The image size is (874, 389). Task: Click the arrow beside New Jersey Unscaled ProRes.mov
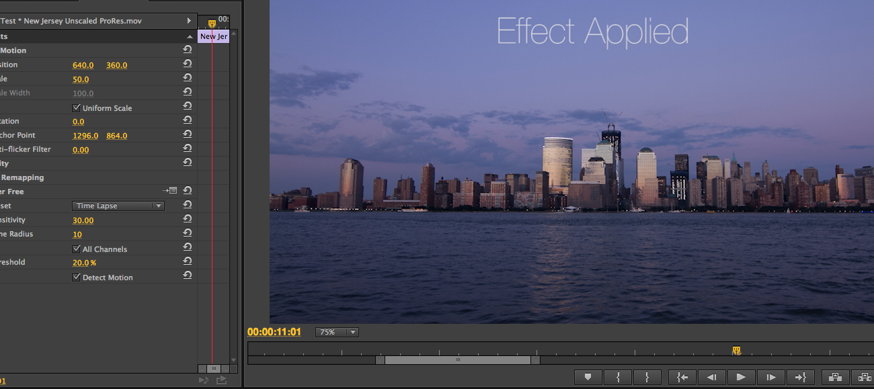click(x=189, y=21)
